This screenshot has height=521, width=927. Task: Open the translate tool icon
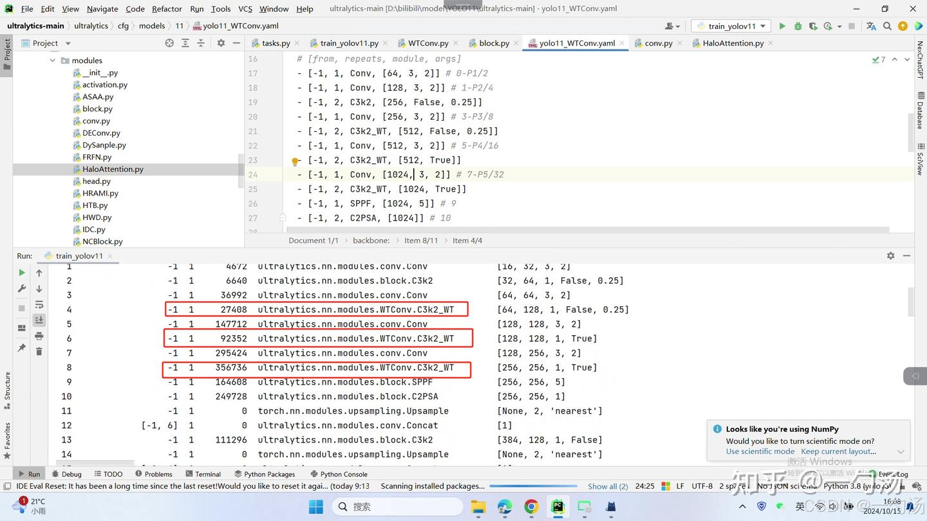(x=871, y=26)
